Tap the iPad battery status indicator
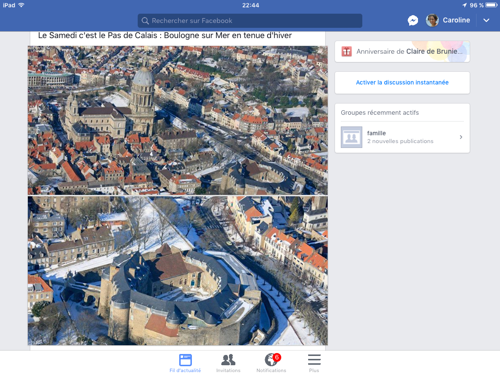Image resolution: width=500 pixels, height=375 pixels. [x=490, y=5]
